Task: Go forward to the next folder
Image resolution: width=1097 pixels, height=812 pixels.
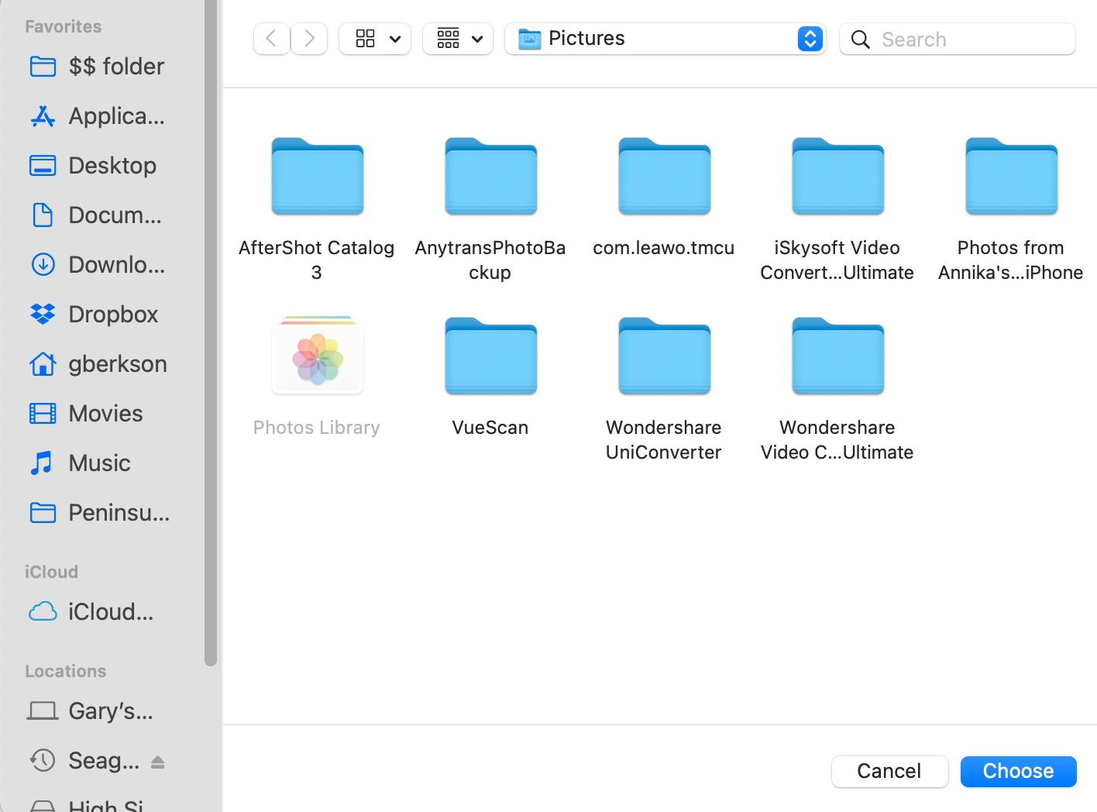Action: 309,39
